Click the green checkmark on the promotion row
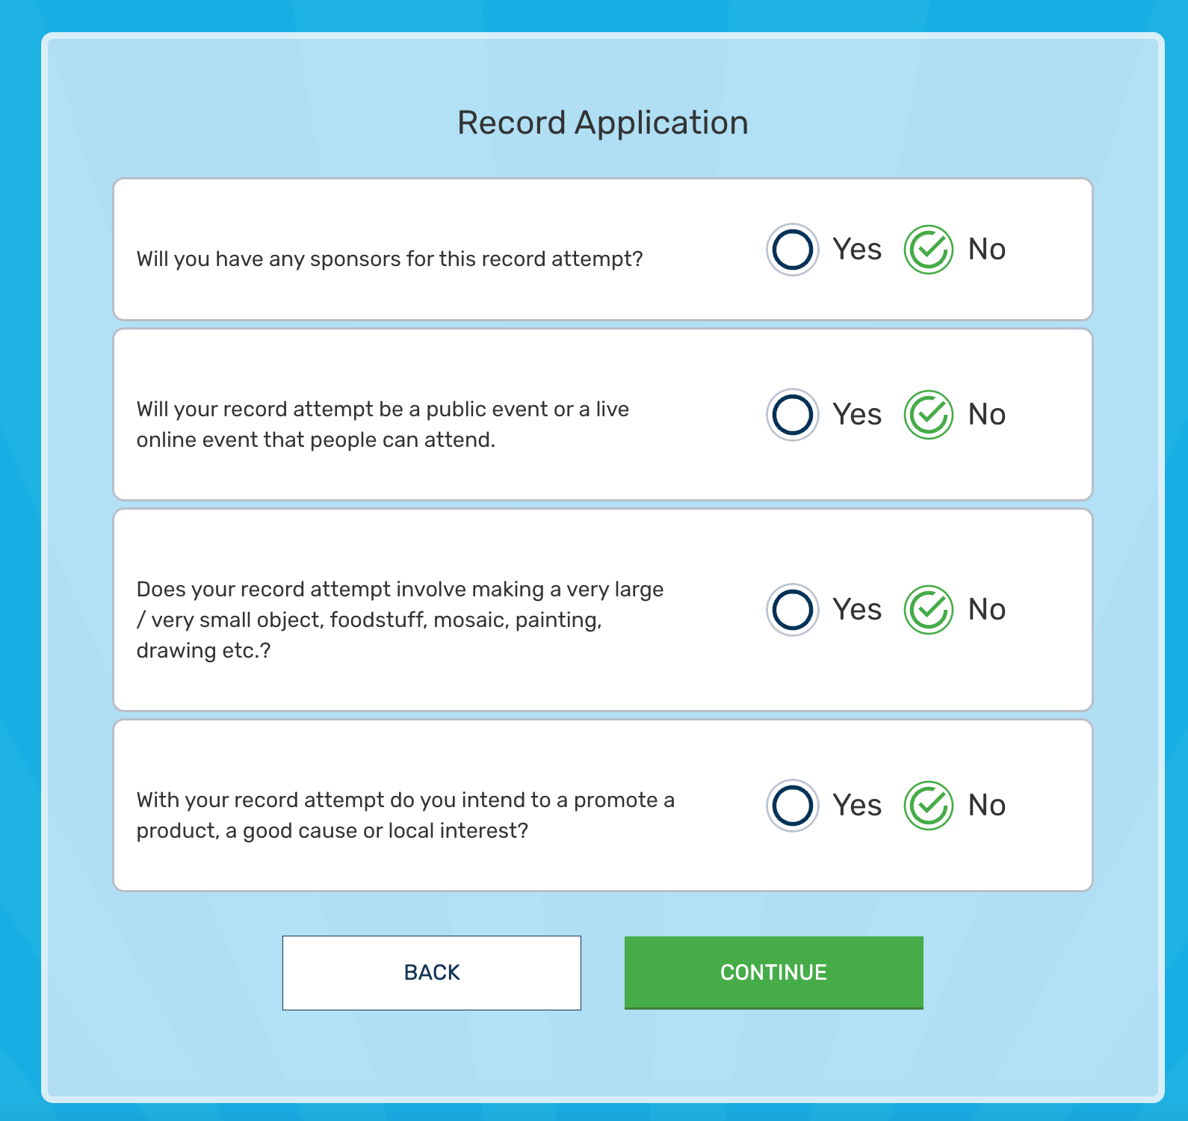1188x1121 pixels. [927, 806]
